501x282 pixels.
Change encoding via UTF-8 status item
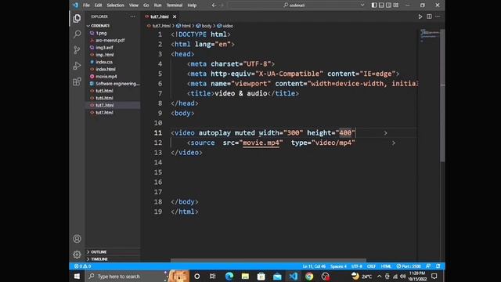coord(357,266)
